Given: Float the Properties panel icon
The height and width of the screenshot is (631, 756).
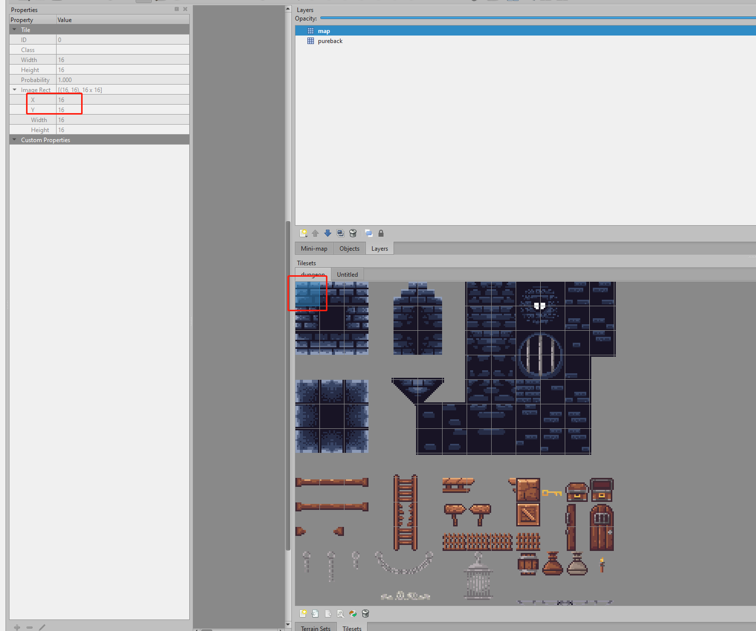Looking at the screenshot, I should [177, 9].
